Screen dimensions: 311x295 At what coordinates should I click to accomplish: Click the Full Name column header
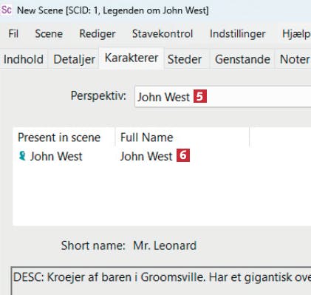click(x=182, y=138)
